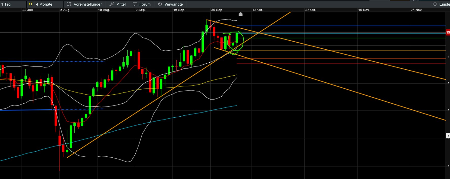Click the "24 Nov." date label

click(416, 10)
